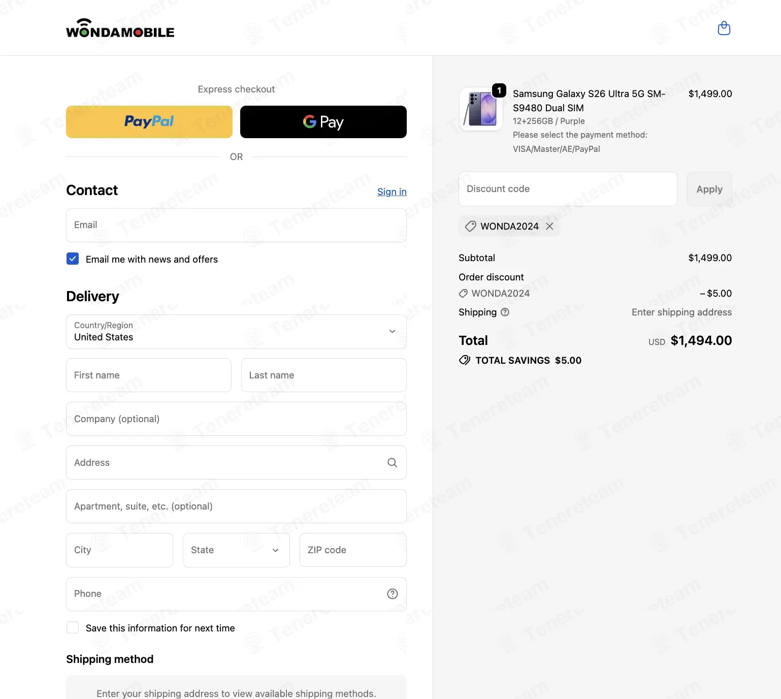Click the applied WONDA2024 tag icon

point(471,226)
